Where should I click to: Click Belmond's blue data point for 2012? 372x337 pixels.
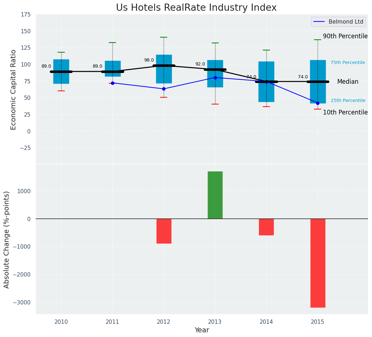point(164,89)
